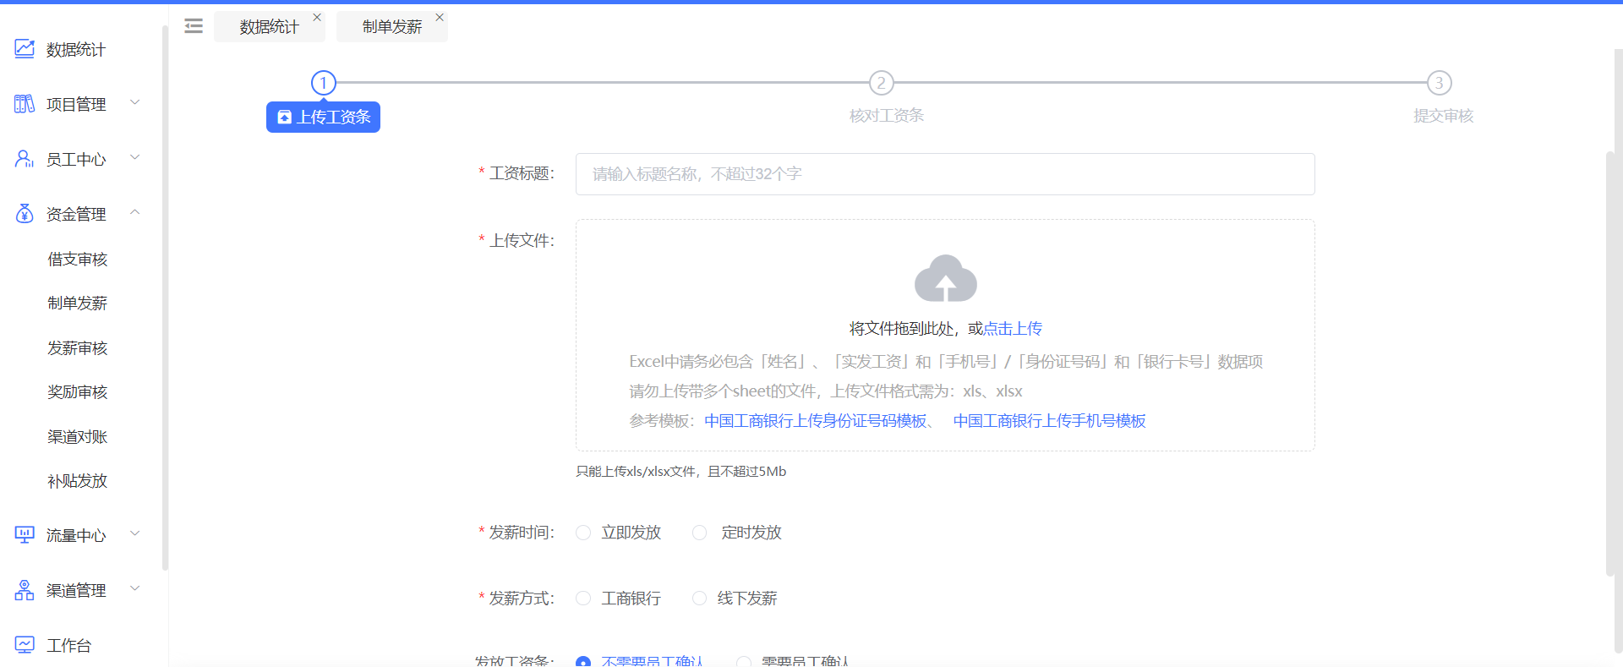Open 制单发薪 submenu item in sidebar

point(78,303)
